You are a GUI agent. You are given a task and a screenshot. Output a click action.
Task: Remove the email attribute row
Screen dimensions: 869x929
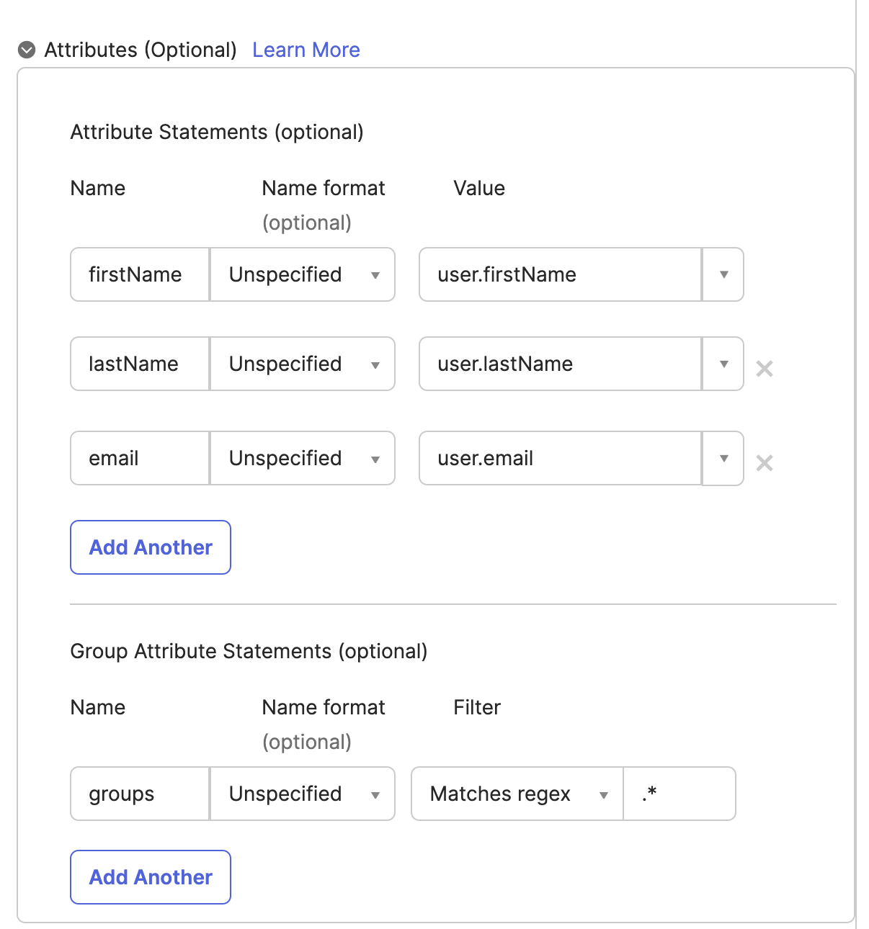[765, 462]
